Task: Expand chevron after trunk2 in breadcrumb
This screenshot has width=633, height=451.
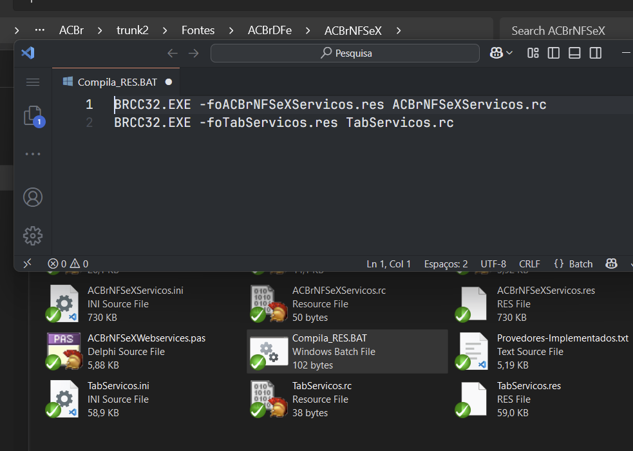Action: point(165,31)
